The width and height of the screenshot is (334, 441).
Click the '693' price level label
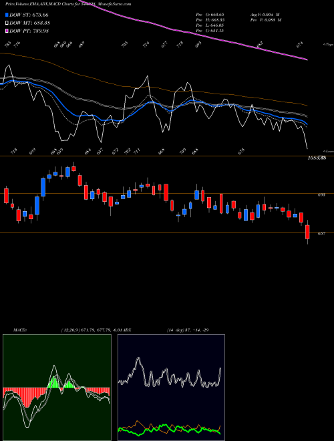321,194
